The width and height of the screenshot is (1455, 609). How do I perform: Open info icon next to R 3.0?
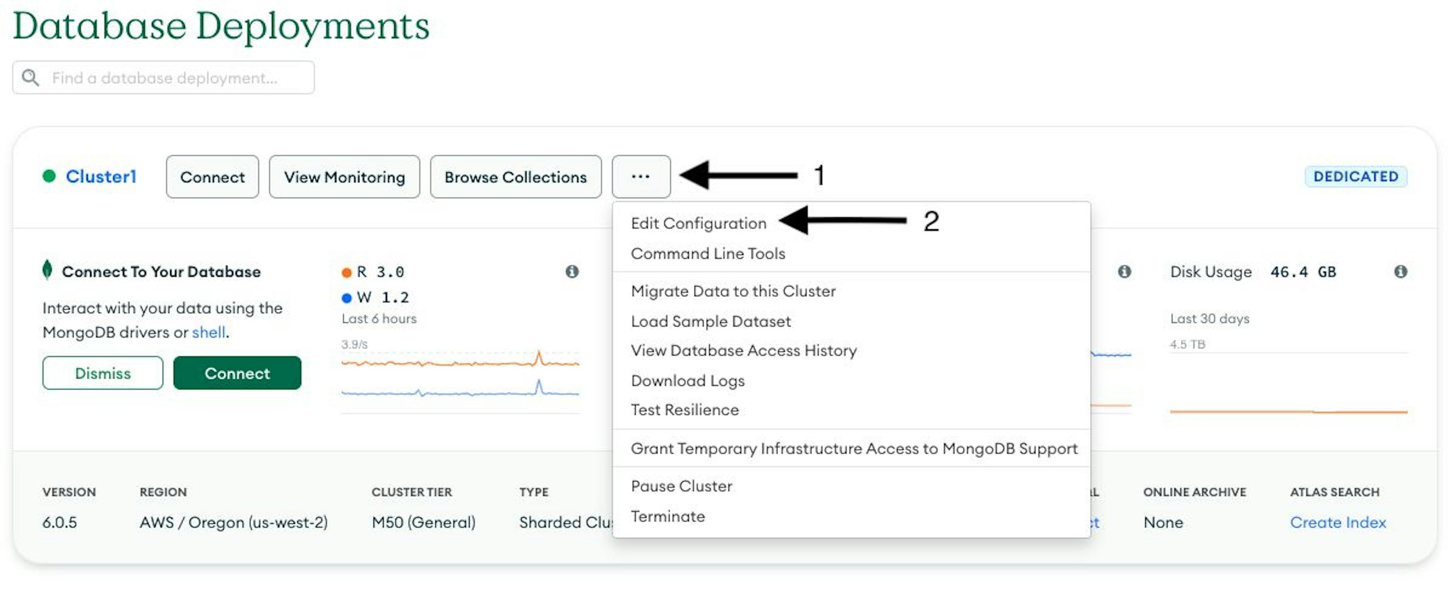[572, 272]
